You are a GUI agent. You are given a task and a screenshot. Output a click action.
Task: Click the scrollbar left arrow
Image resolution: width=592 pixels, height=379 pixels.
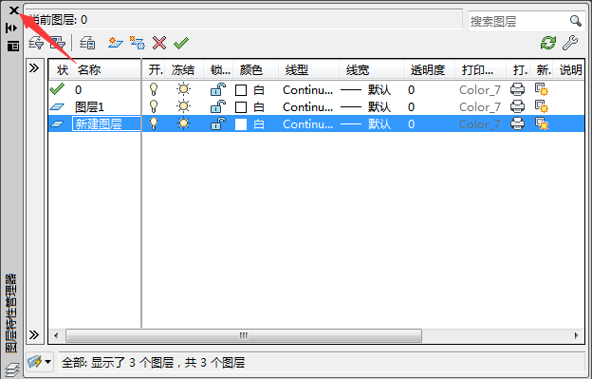[x=56, y=335]
